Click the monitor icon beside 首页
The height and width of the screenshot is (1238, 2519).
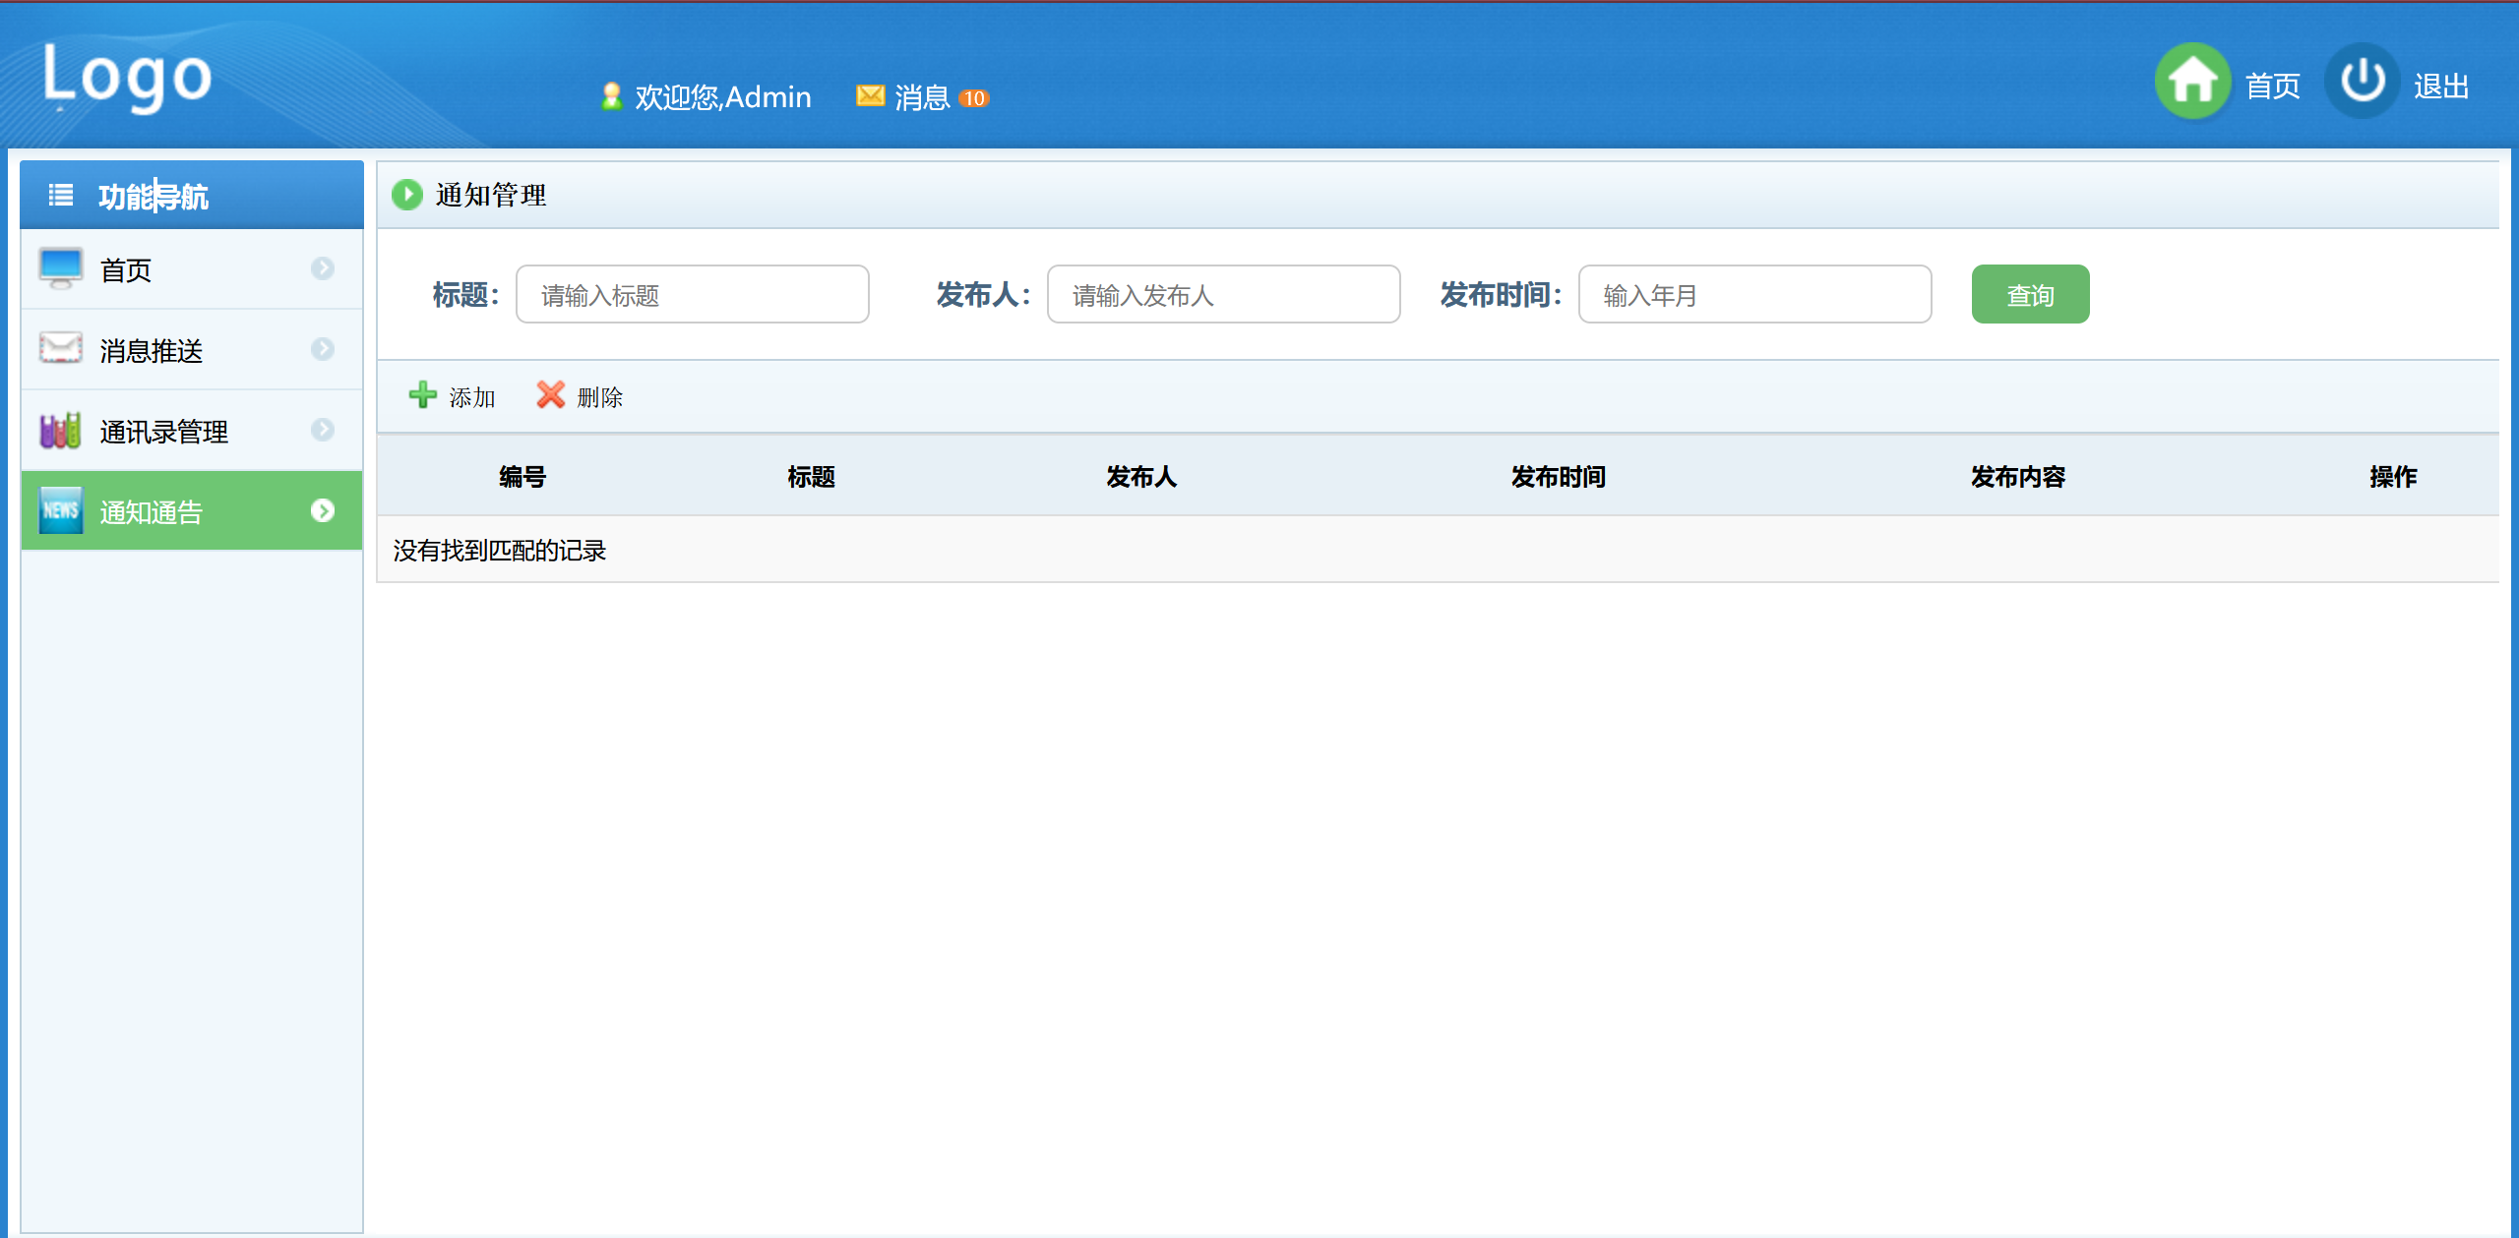pyautogui.click(x=61, y=267)
